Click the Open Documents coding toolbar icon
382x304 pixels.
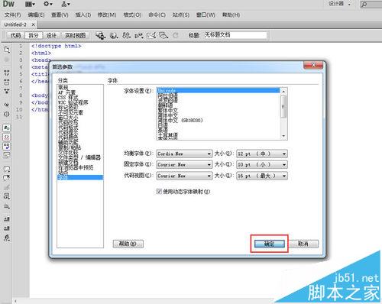7,49
